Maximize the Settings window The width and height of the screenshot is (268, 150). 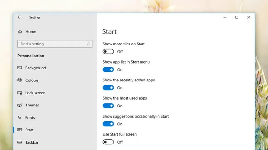pos(237,17)
